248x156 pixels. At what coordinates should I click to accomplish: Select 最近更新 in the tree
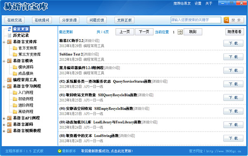21,29
